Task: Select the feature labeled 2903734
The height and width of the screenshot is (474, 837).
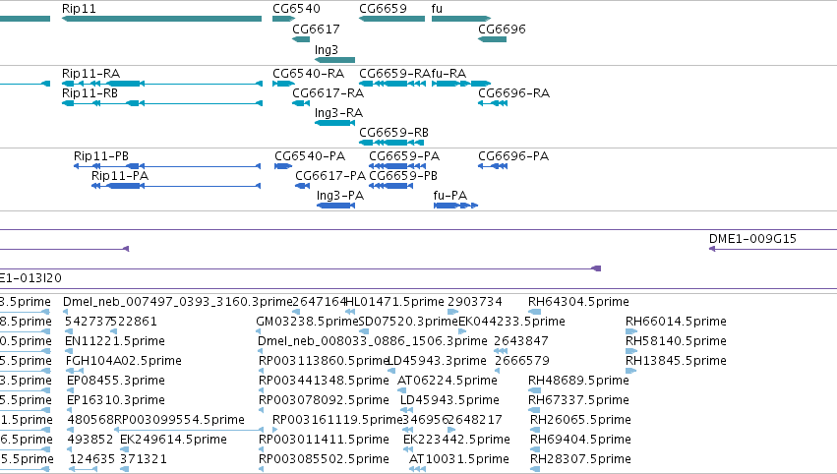Action: [x=474, y=302]
